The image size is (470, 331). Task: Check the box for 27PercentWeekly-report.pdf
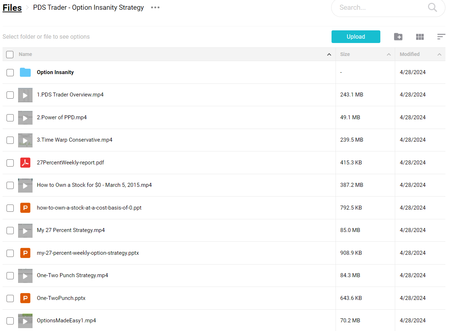10,163
